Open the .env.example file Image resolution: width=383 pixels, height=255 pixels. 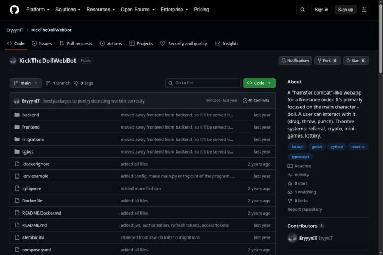coord(35,176)
